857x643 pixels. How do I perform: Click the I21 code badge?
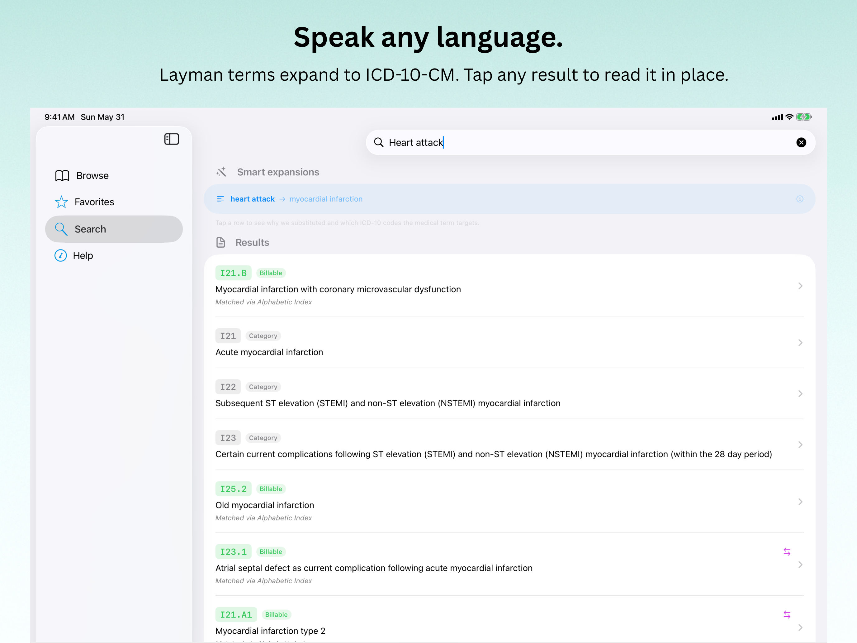coord(228,336)
